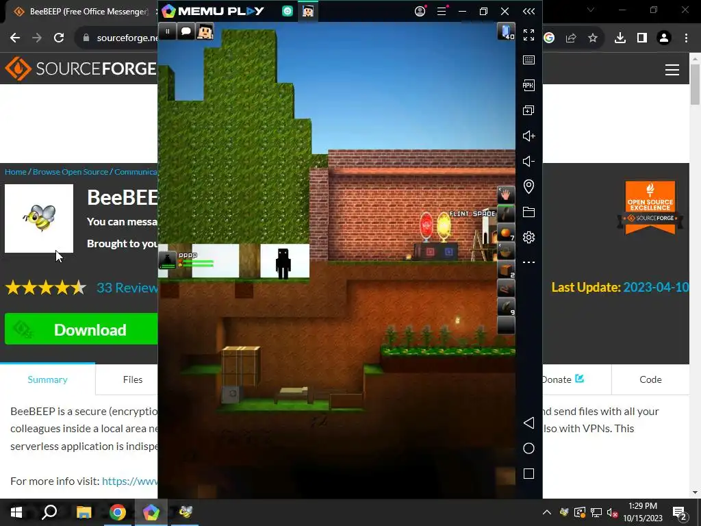Click the green Download button
The height and width of the screenshot is (526, 701).
click(81, 329)
